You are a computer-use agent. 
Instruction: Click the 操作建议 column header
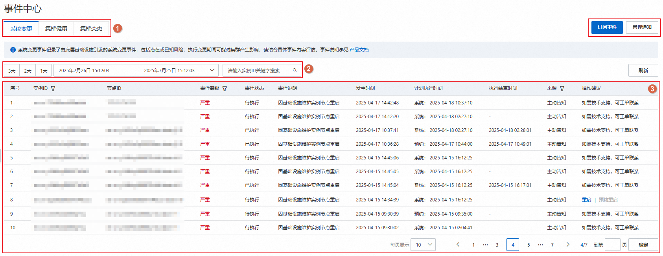tap(591, 88)
